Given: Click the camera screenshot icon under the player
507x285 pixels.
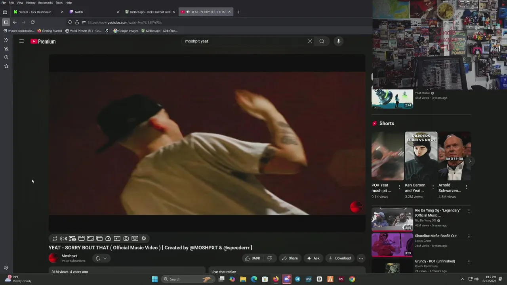Looking at the screenshot, I should [126, 238].
